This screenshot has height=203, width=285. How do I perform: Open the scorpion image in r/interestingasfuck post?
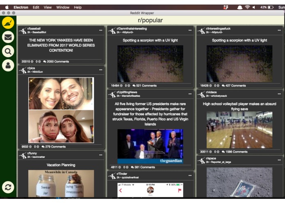click(239, 64)
